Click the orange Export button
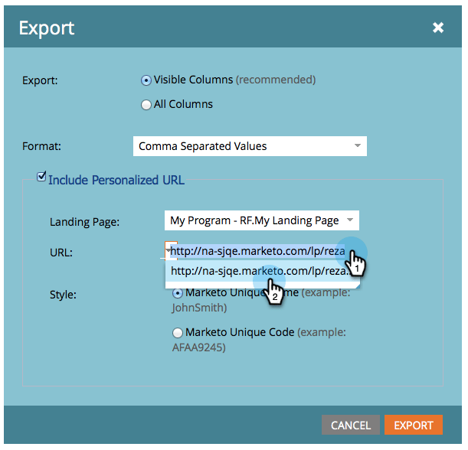468x450 pixels. pyautogui.click(x=414, y=425)
